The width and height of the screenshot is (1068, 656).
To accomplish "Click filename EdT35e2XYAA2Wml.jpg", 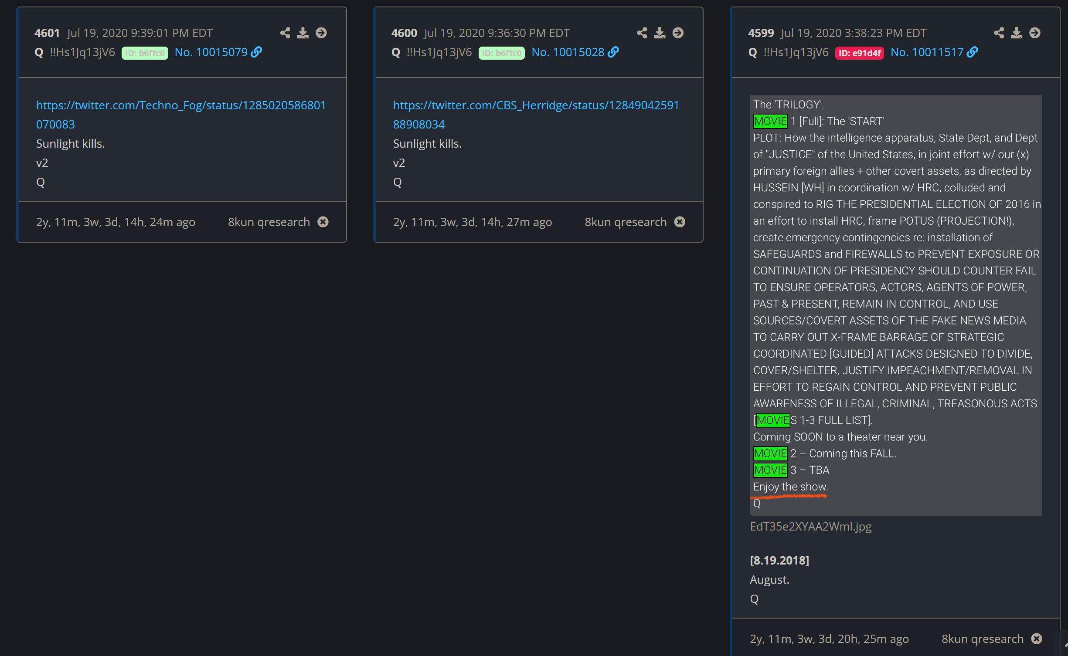I will (811, 527).
